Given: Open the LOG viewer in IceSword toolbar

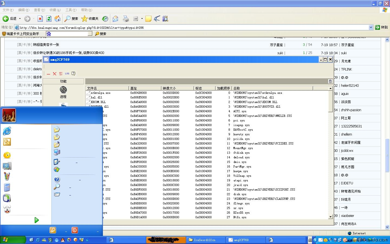Looking at the screenshot, I should (67, 73).
